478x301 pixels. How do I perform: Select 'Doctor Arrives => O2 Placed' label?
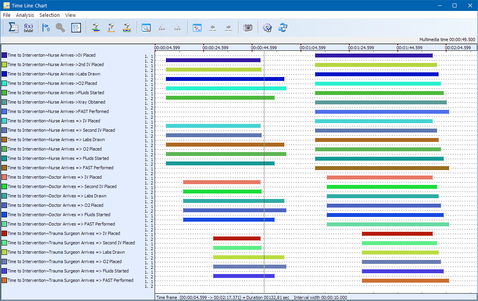click(55, 205)
